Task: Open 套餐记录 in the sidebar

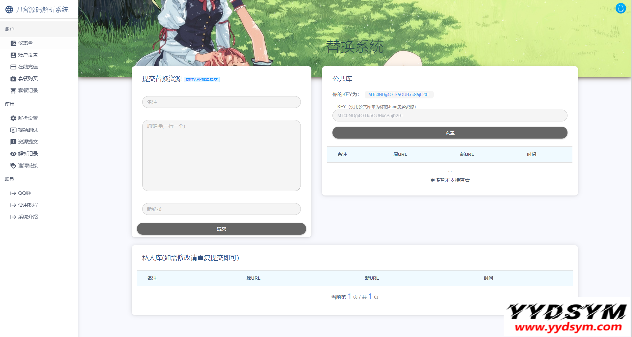Action: (x=39, y=91)
